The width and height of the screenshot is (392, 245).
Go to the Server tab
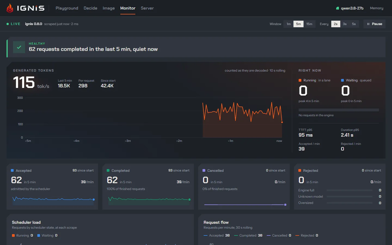[x=147, y=8]
